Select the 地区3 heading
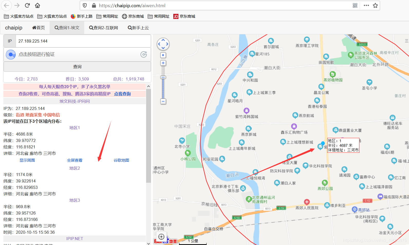The height and width of the screenshot is (245, 409). (75, 200)
